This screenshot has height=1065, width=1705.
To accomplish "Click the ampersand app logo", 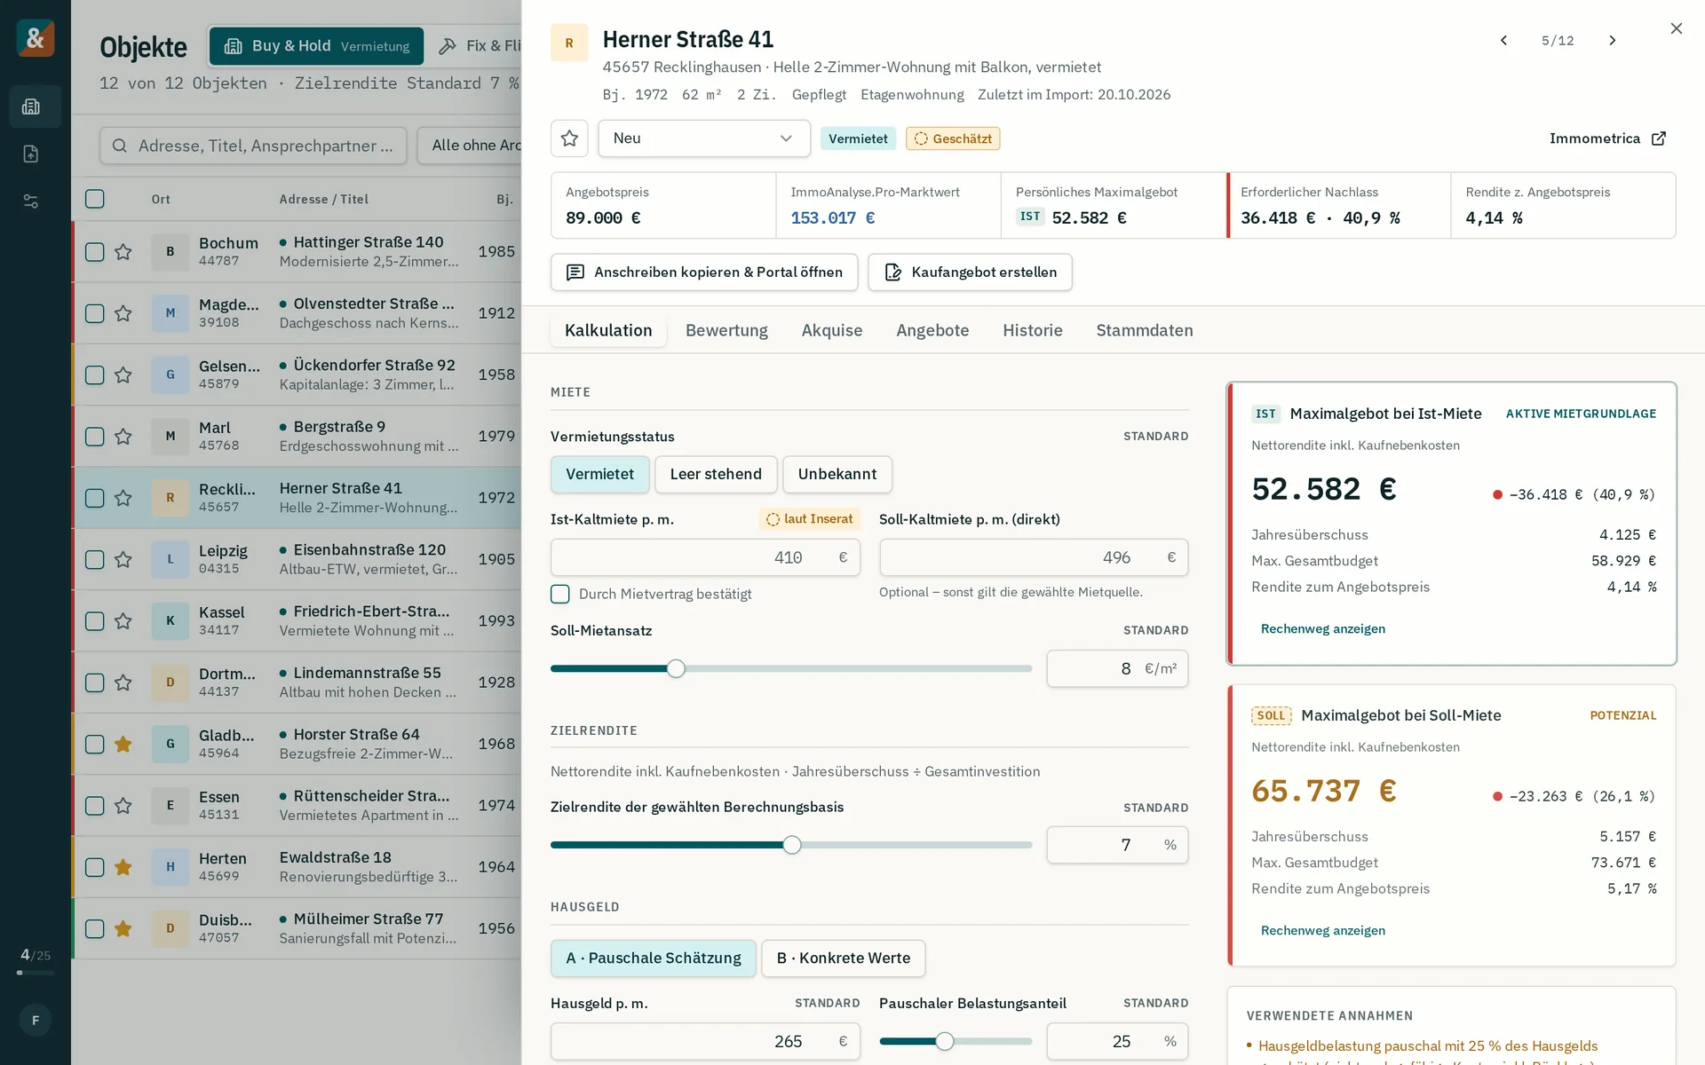I will (36, 37).
